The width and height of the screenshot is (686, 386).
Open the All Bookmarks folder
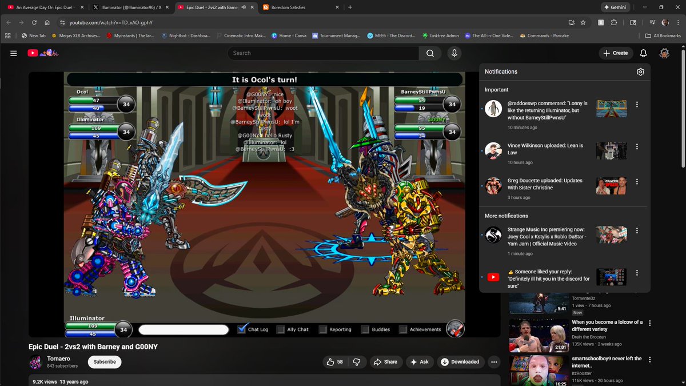tap(663, 35)
